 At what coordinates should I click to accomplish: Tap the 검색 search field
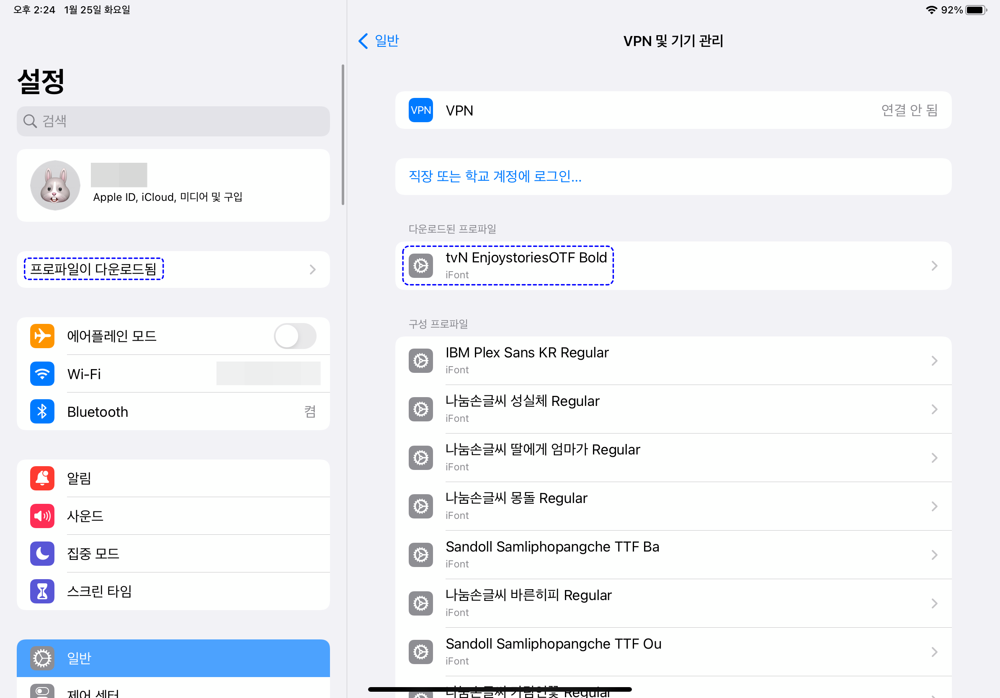click(173, 121)
